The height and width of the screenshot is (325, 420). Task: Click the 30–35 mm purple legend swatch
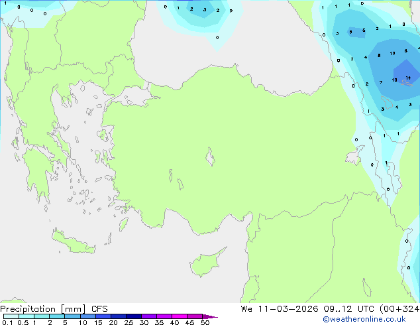[149, 316]
